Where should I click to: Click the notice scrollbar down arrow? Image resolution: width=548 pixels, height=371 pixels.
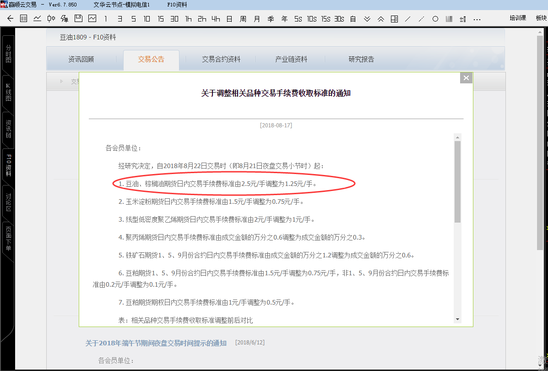[x=457, y=319]
